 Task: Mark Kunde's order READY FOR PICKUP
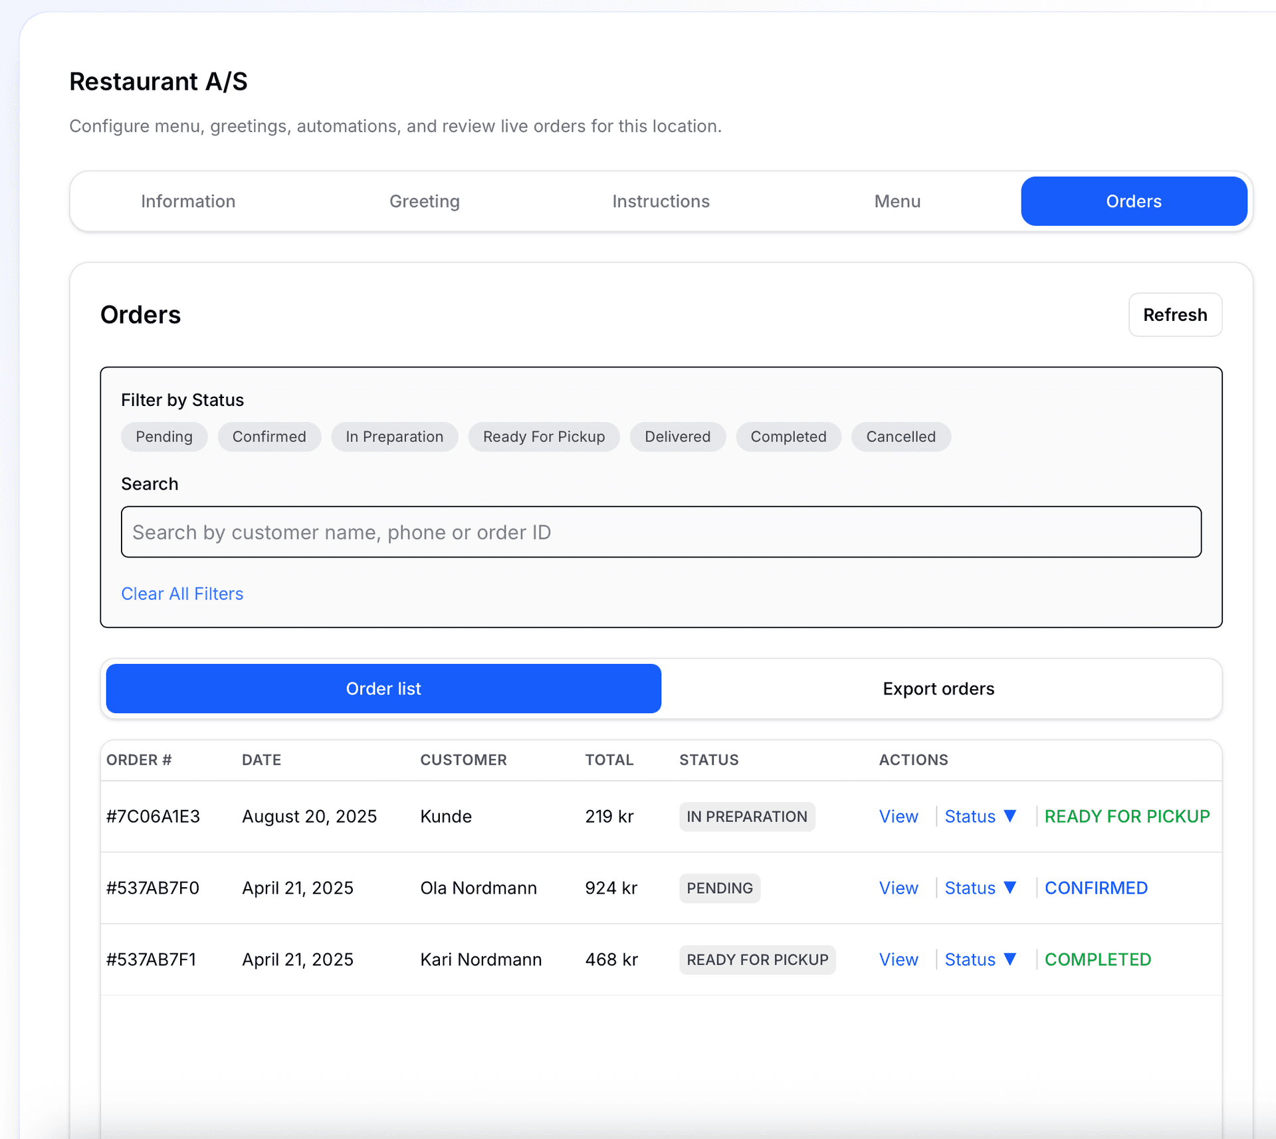click(x=1127, y=816)
